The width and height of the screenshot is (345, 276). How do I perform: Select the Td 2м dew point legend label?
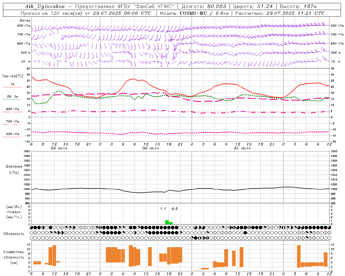click(12, 96)
